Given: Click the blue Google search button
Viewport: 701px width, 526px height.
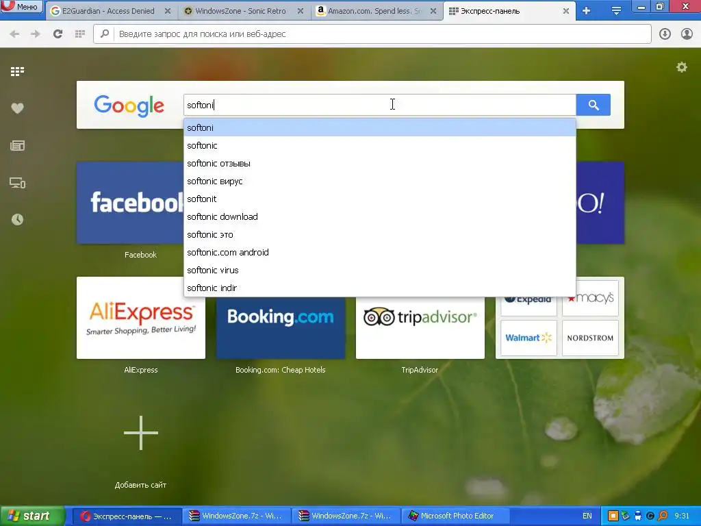Looking at the screenshot, I should [x=594, y=105].
